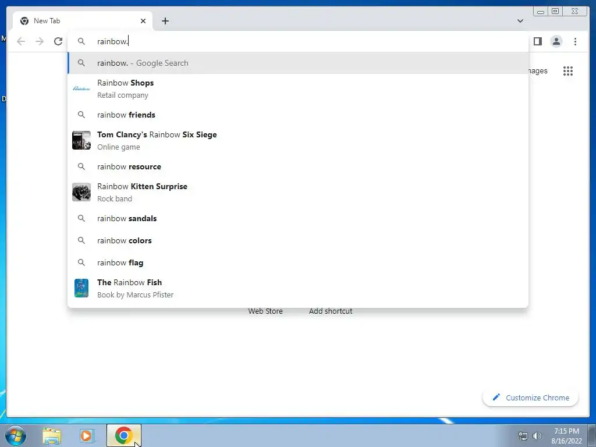
Task: Click the magnifier beside rainbow resource
Action: pos(81,166)
